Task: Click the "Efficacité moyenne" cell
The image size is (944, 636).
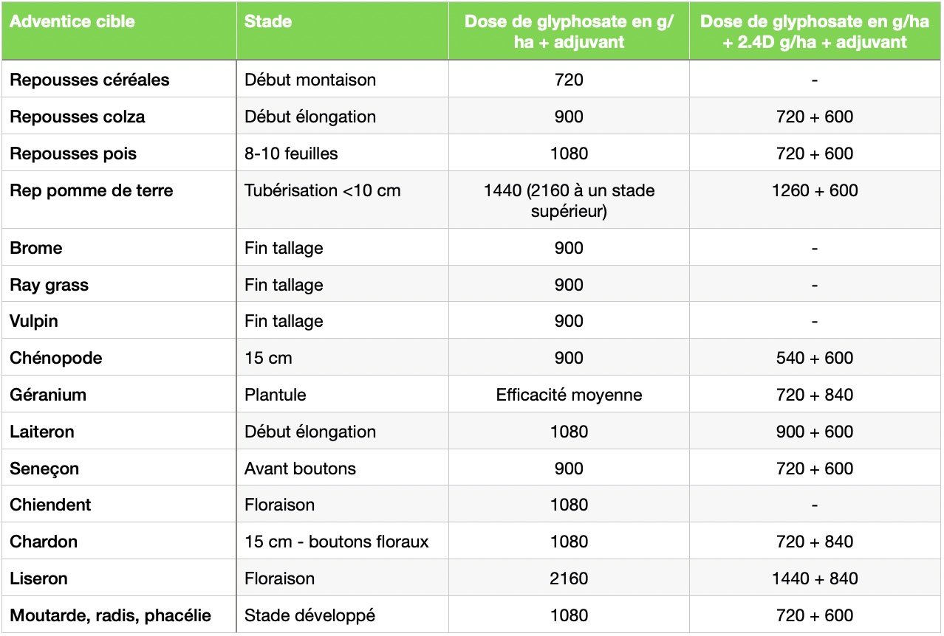Action: click(x=569, y=395)
